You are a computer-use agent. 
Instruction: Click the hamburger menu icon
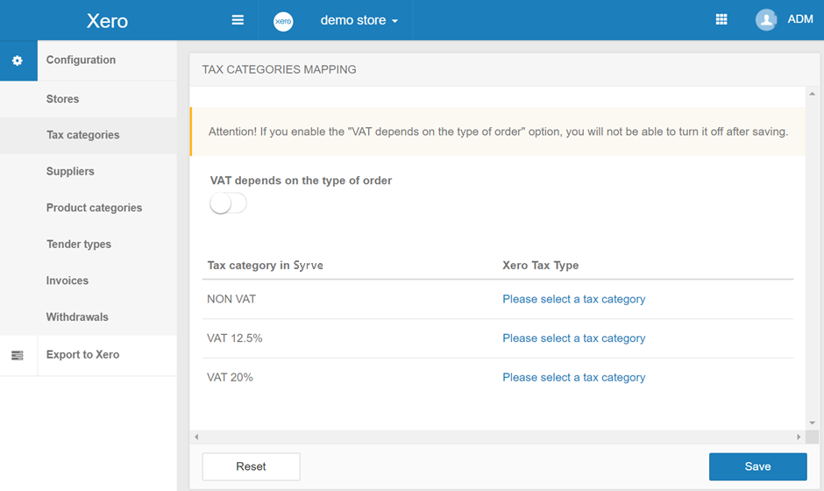[238, 20]
